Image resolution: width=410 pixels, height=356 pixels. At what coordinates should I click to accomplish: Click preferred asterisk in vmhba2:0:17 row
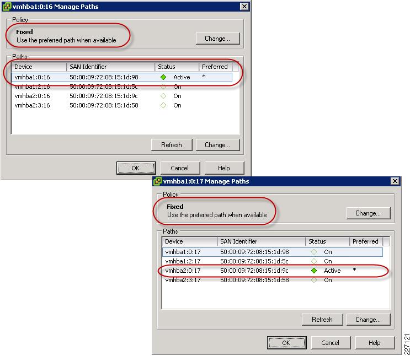coord(355,270)
